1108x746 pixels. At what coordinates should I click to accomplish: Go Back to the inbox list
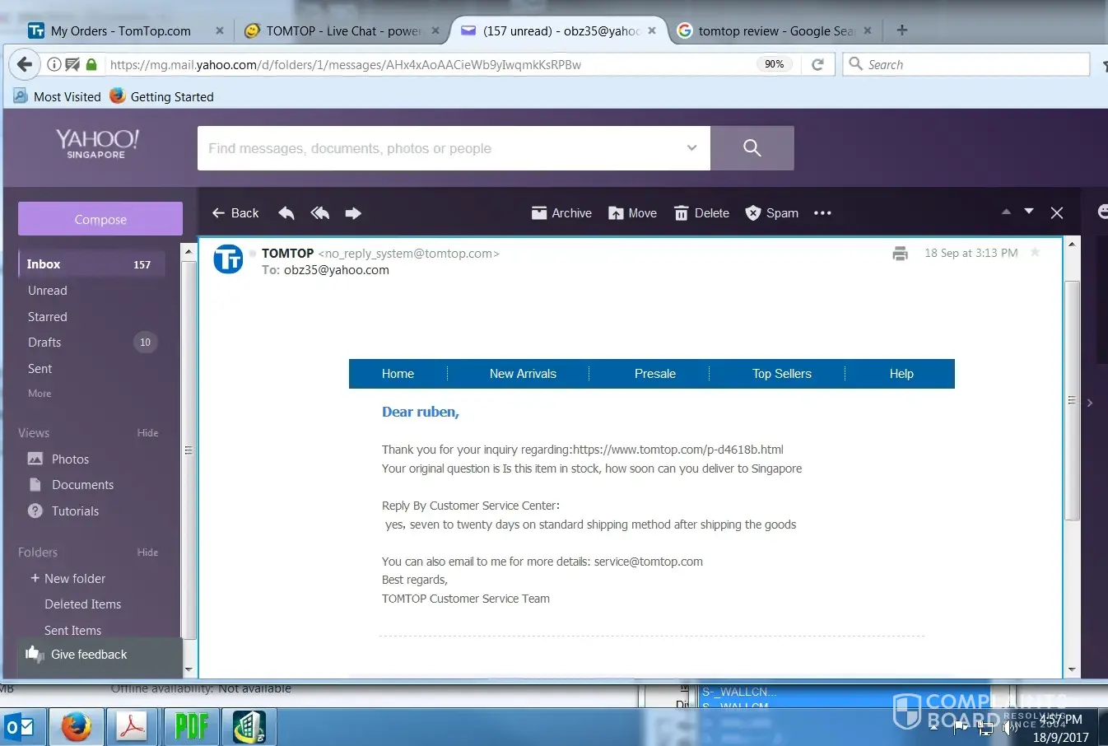235,213
